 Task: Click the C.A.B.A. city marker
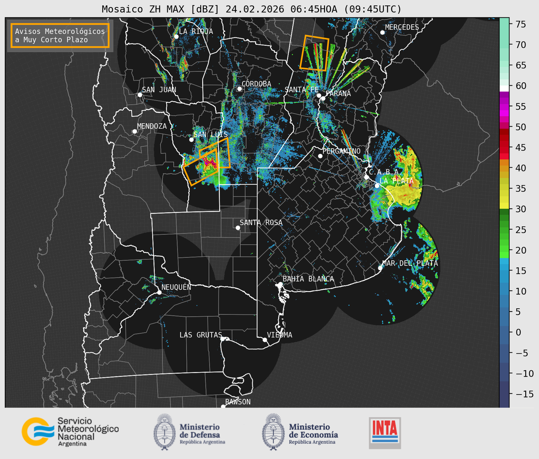tap(366, 177)
